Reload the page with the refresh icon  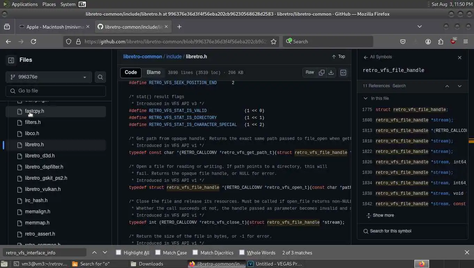[33, 42]
